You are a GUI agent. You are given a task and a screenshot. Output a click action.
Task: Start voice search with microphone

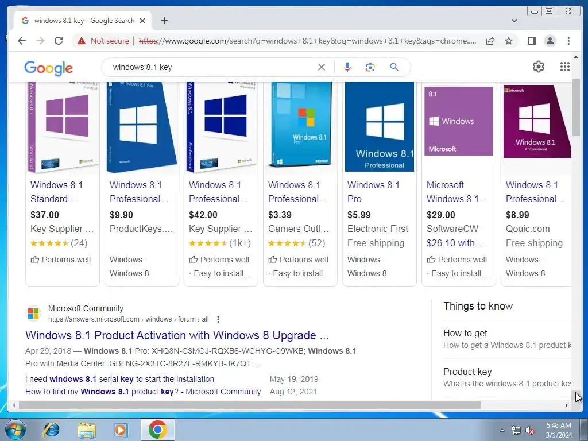[347, 67]
